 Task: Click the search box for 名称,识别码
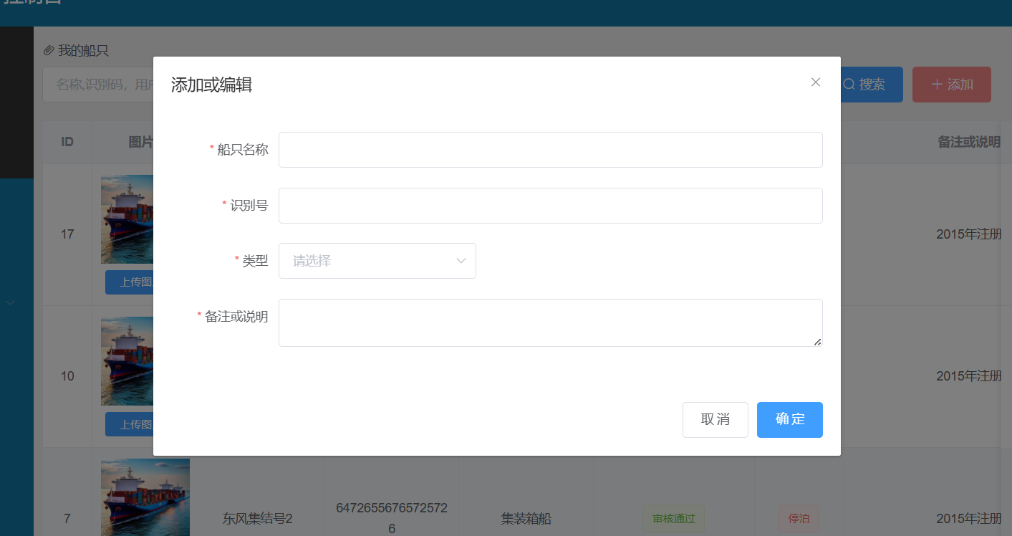[x=98, y=85]
